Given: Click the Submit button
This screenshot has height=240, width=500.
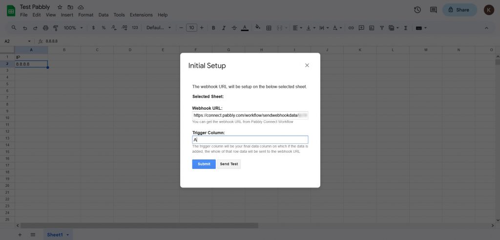Looking at the screenshot, I should coord(204,164).
